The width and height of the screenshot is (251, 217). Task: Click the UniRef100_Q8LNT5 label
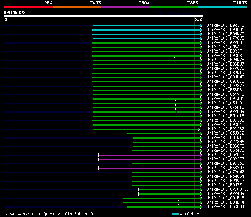(x=225, y=138)
